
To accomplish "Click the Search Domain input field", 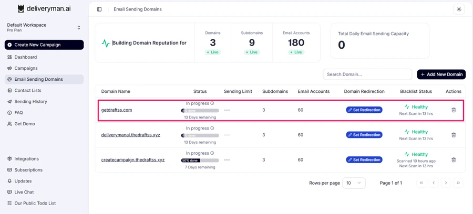I will tap(367, 74).
